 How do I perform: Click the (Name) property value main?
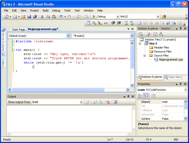point(172,102)
